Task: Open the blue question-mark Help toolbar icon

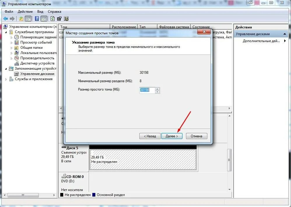Action: (x=37, y=19)
